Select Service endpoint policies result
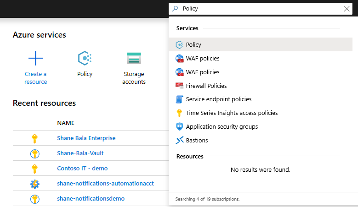This screenshot has height=207, width=358. pos(261,99)
